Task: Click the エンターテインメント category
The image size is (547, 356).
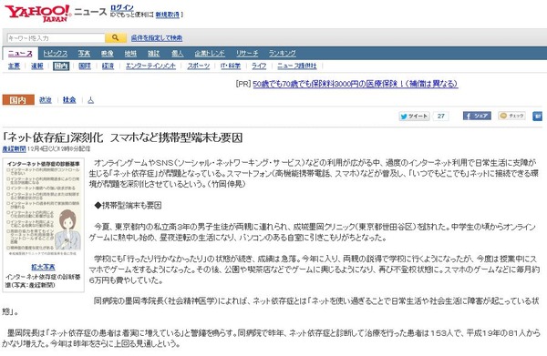Action: click(x=150, y=66)
